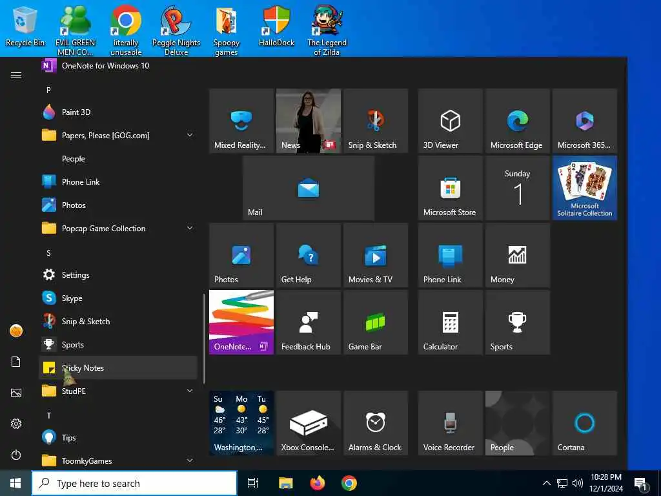
Task: Jump to the letter S section header
Action: point(48,253)
